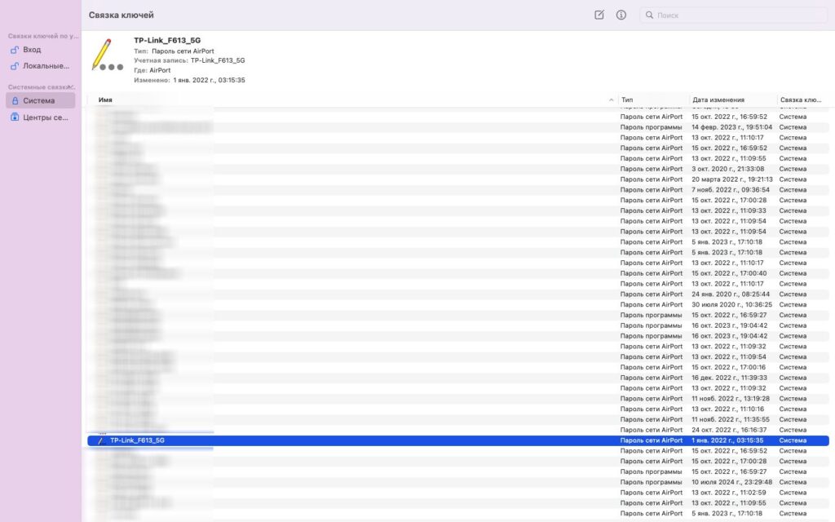Click Пароль программы type in 14 февр. 2023 row
Viewport: 835px width, 522px height.
651,127
